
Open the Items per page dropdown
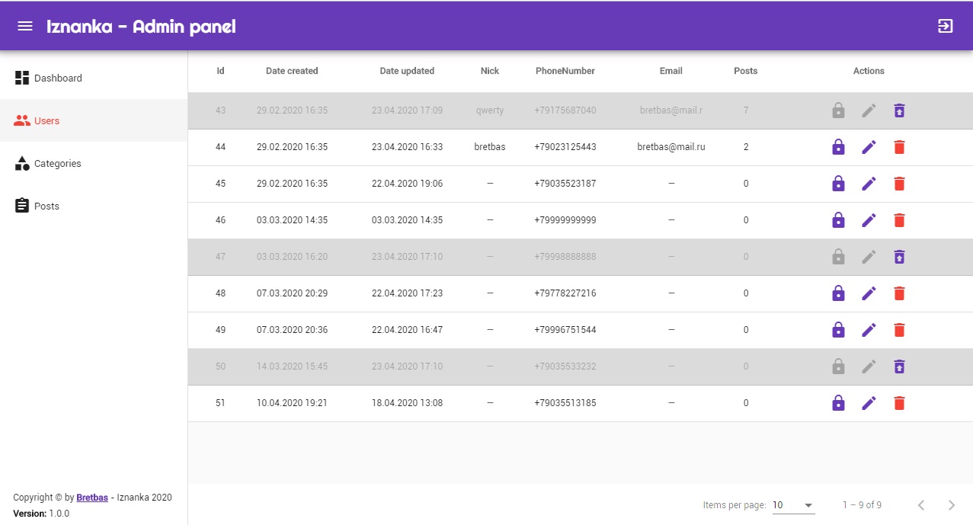click(793, 505)
